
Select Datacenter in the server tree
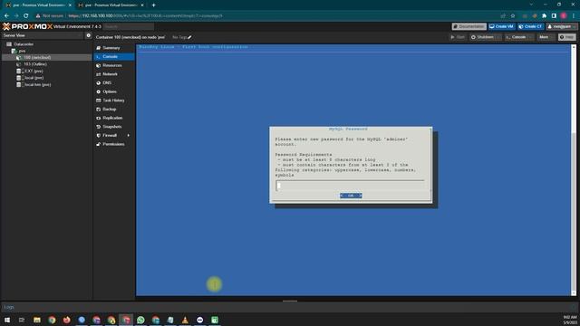coord(24,44)
